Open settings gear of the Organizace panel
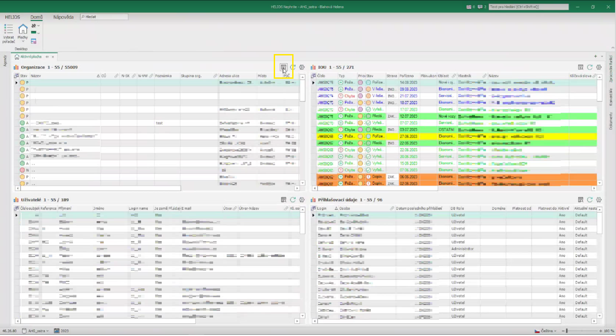The width and height of the screenshot is (616, 336). click(x=302, y=67)
